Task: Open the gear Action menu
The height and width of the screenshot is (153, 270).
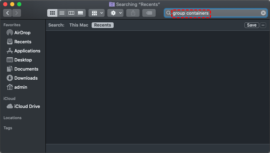Action: (x=115, y=13)
